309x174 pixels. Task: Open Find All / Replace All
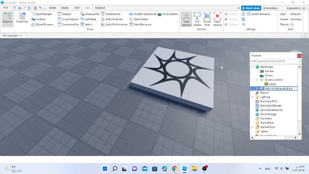[x=142, y=14]
